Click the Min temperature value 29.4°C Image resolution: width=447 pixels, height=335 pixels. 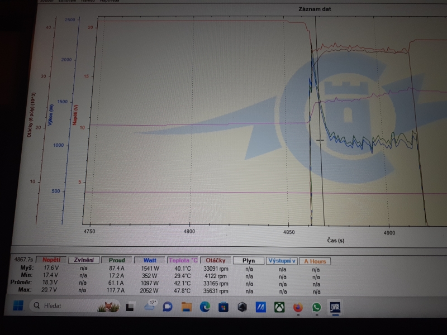click(x=182, y=276)
